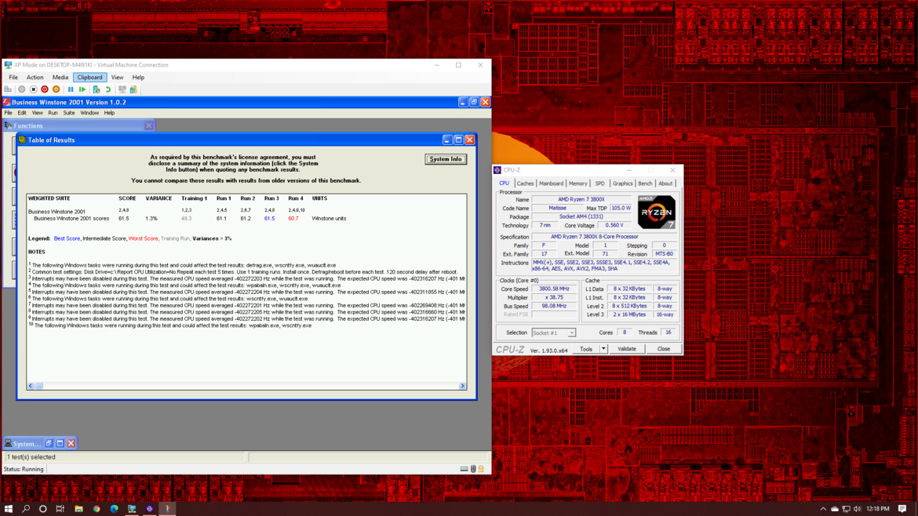Open the File menu of Virtual Machine Connection
This screenshot has width=918, height=516.
point(13,77)
